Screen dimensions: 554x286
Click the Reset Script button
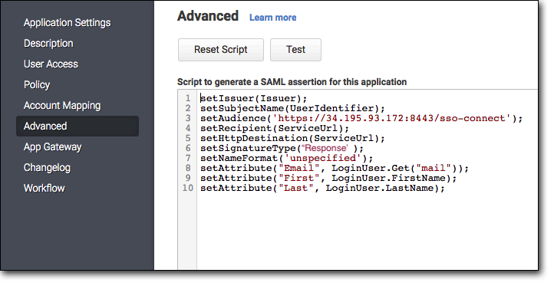point(221,50)
